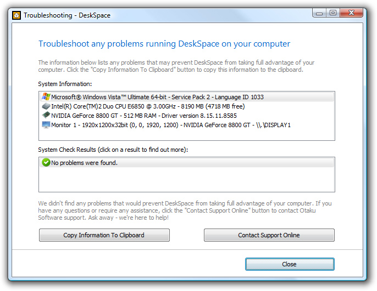Click the 'Troubleshoot any problems running DeskSpace' heading
Screen dimensions: 377x291
pos(164,44)
